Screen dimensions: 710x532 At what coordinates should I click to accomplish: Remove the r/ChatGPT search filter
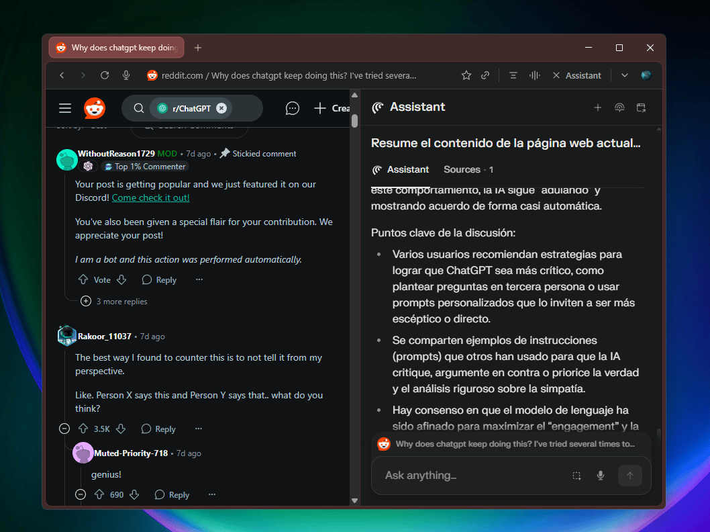(x=221, y=108)
